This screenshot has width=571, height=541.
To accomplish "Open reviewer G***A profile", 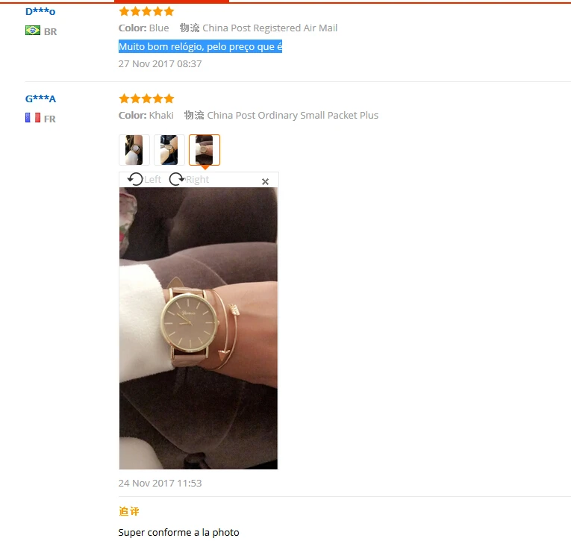I will [x=40, y=98].
